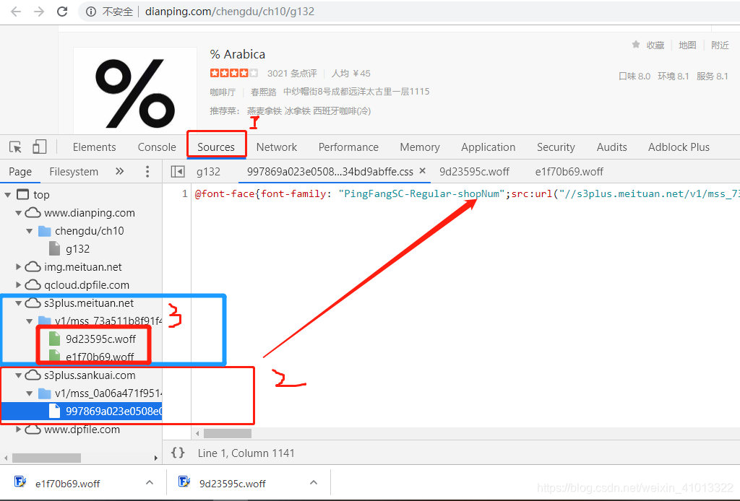Open downloaded 9d23595c.woff file
This screenshot has width=740, height=501.
pyautogui.click(x=232, y=484)
